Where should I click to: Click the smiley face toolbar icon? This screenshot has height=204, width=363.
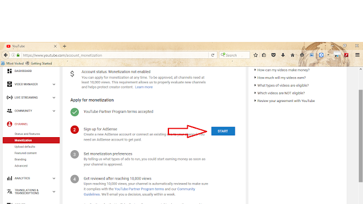pos(302,55)
